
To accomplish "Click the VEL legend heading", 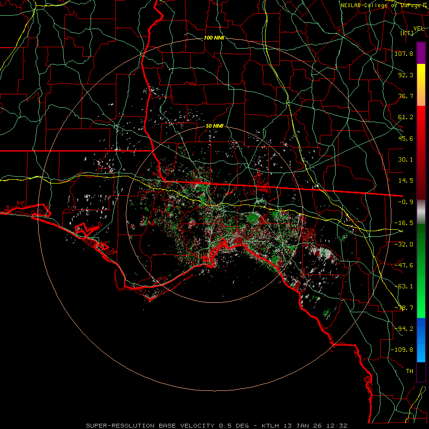I will (419, 28).
